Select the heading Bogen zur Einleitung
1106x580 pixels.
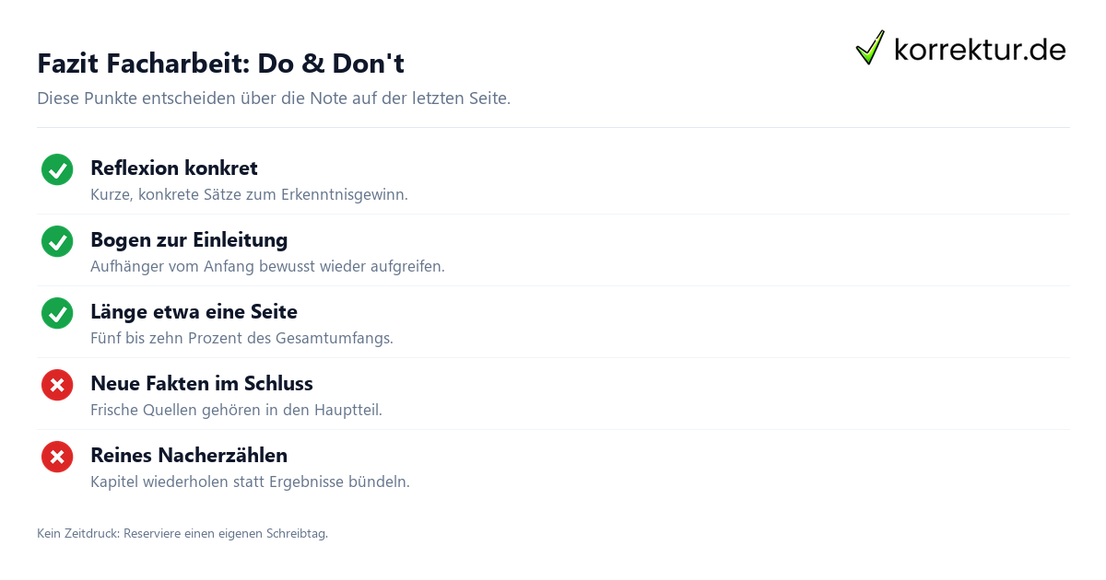pyautogui.click(x=189, y=240)
